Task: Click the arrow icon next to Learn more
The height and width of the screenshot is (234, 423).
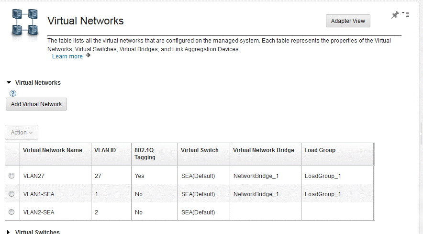Action: (x=88, y=56)
